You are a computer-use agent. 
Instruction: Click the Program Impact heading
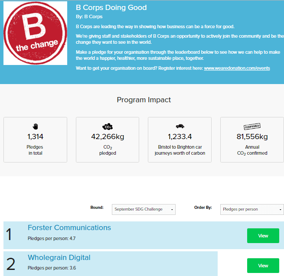coord(144,100)
